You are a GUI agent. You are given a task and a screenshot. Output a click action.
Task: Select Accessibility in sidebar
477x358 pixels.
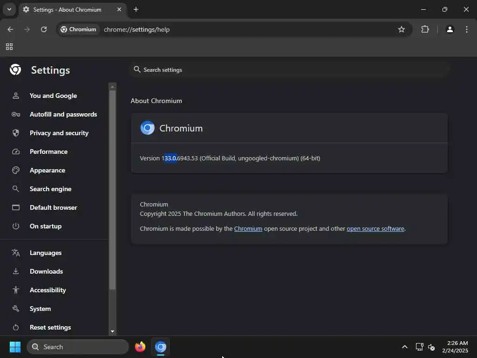[48, 290]
